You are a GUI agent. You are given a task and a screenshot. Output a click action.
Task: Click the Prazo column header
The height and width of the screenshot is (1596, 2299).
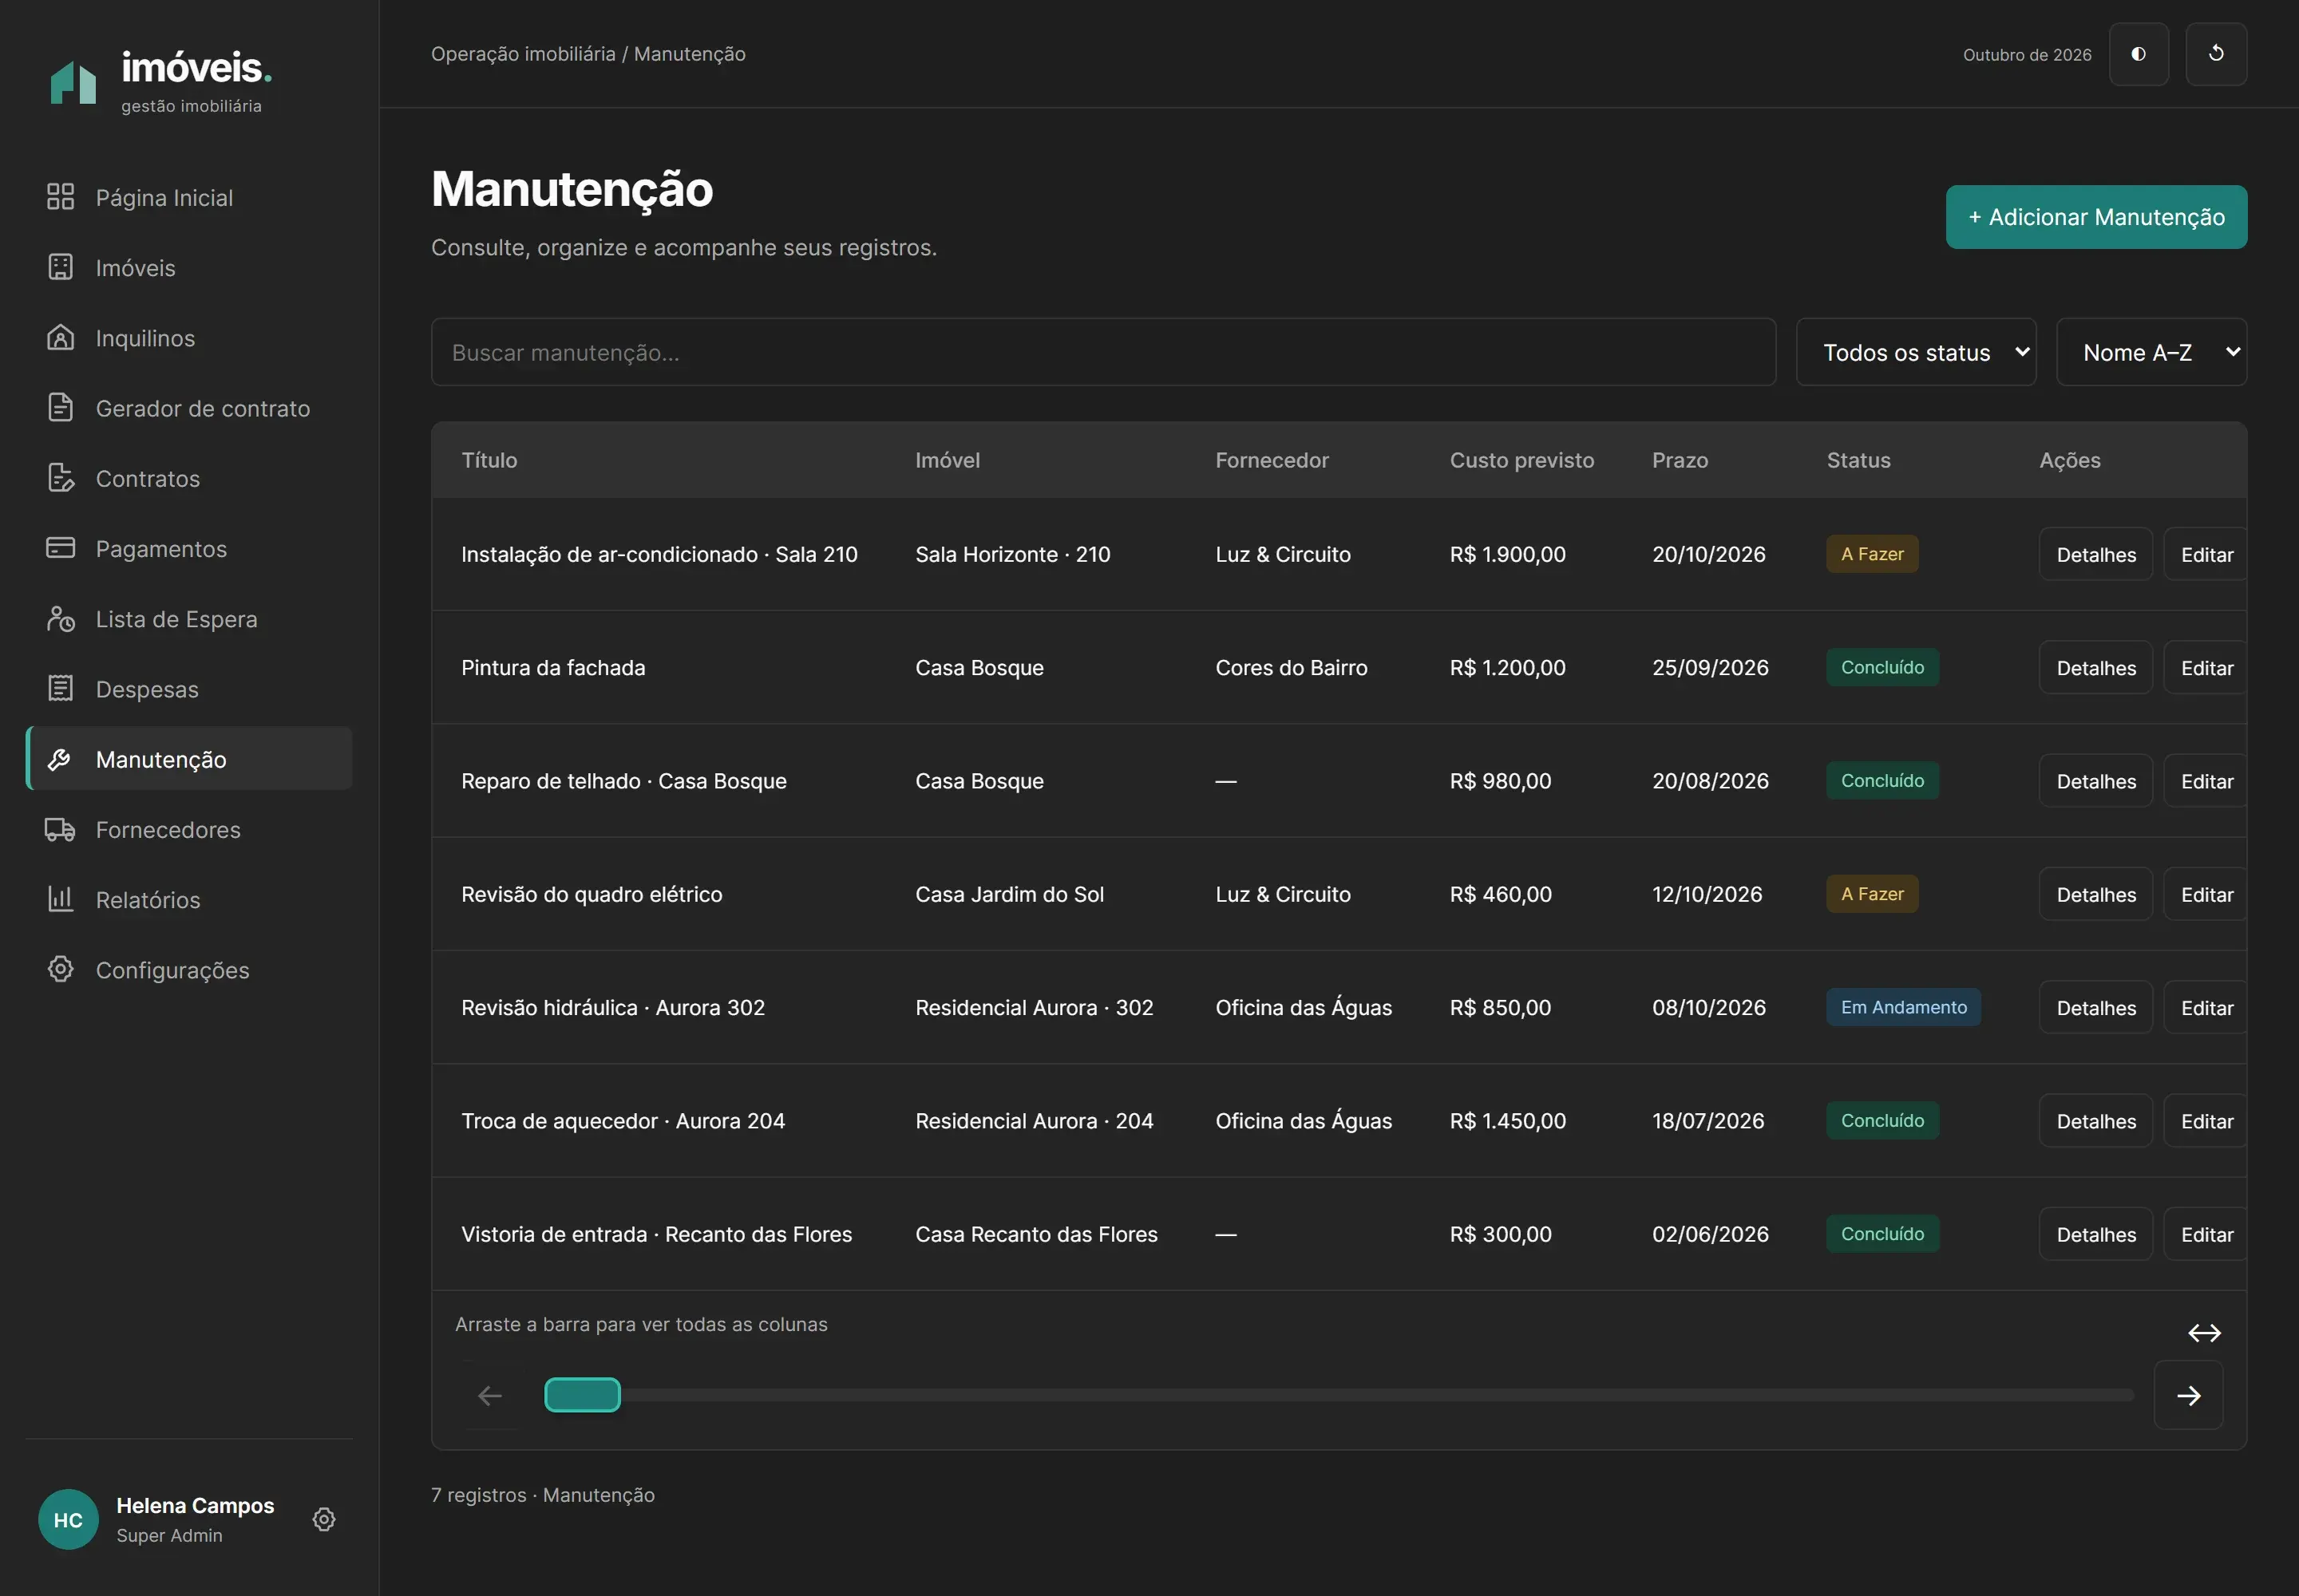pos(1680,460)
